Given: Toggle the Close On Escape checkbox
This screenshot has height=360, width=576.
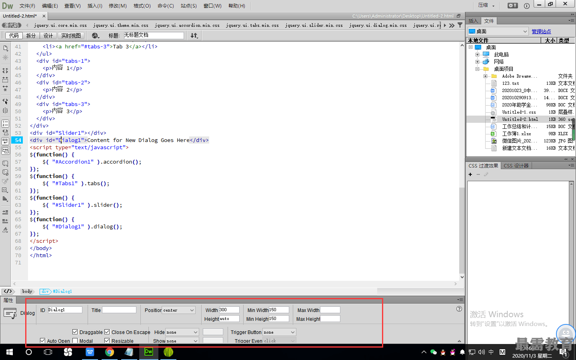Looking at the screenshot, I should click(107, 332).
